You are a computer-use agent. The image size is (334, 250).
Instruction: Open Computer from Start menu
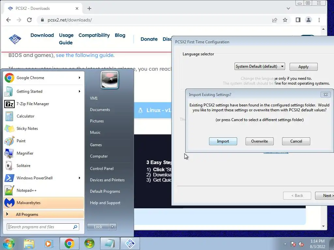tap(99, 156)
